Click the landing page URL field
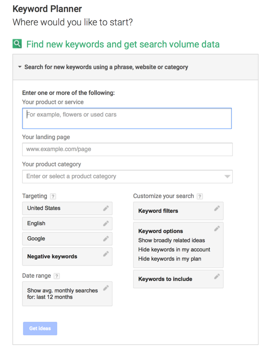The width and height of the screenshot is (277, 350). pyautogui.click(x=127, y=149)
